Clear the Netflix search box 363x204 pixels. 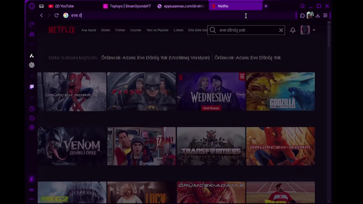[x=281, y=30]
